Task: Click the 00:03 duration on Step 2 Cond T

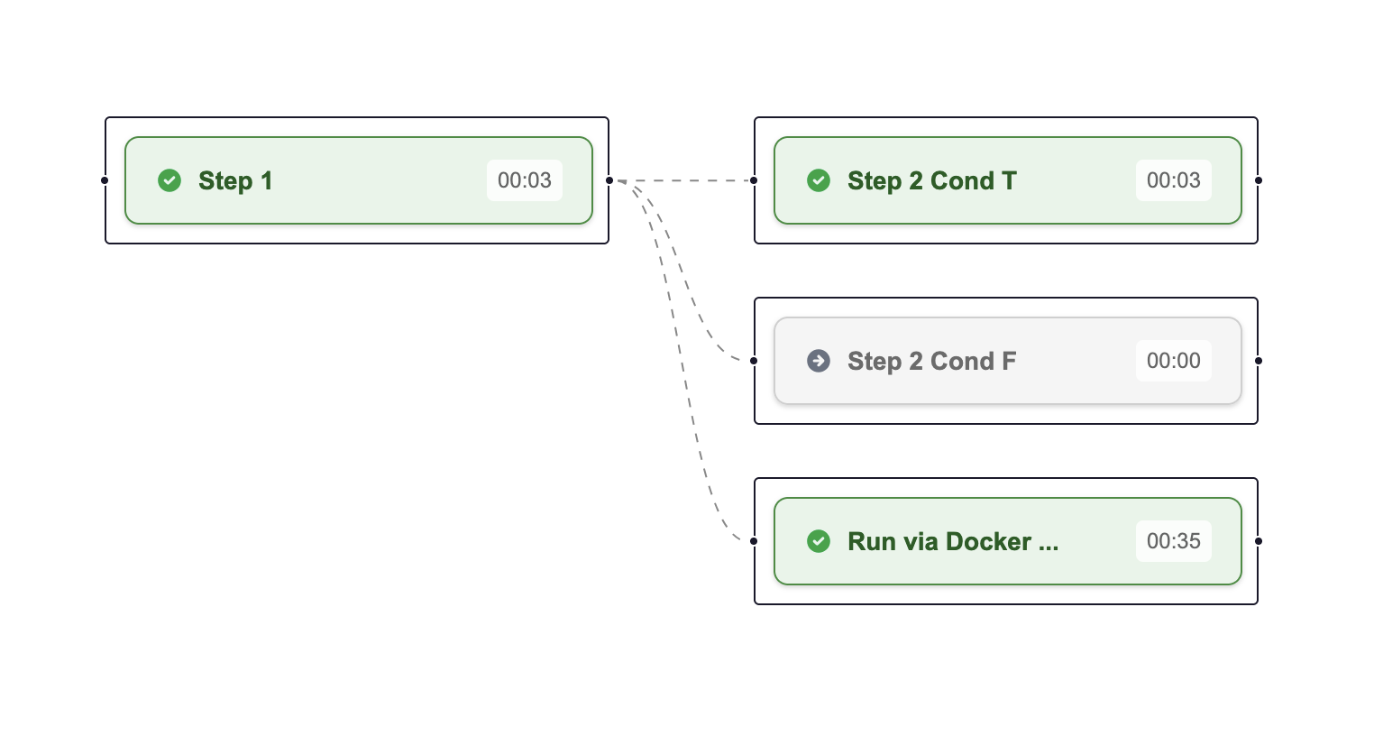Action: pos(1174,180)
